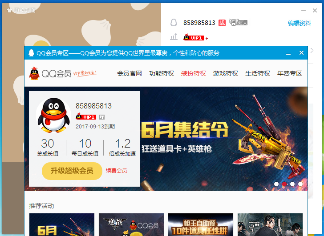The image size is (324, 236).
Task: Open the 功能特权 tab
Action: pos(162,73)
